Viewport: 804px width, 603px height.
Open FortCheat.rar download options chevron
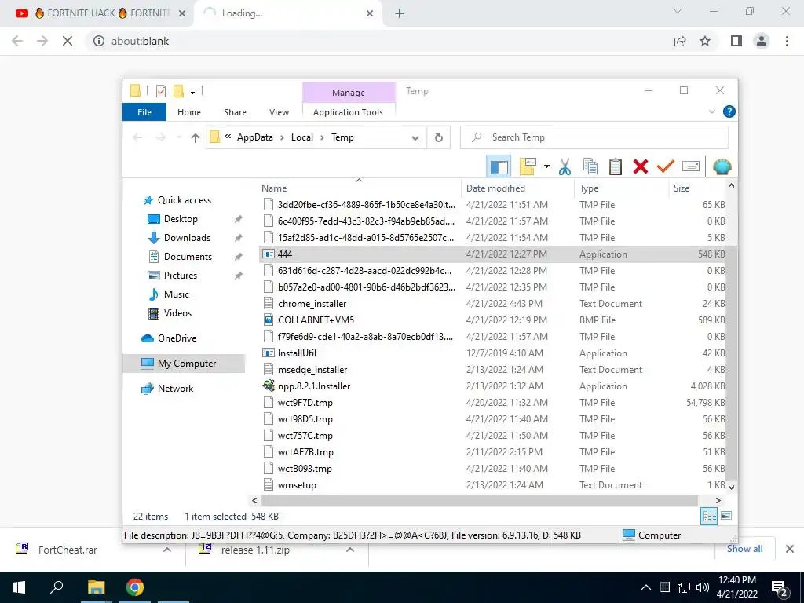(x=167, y=550)
